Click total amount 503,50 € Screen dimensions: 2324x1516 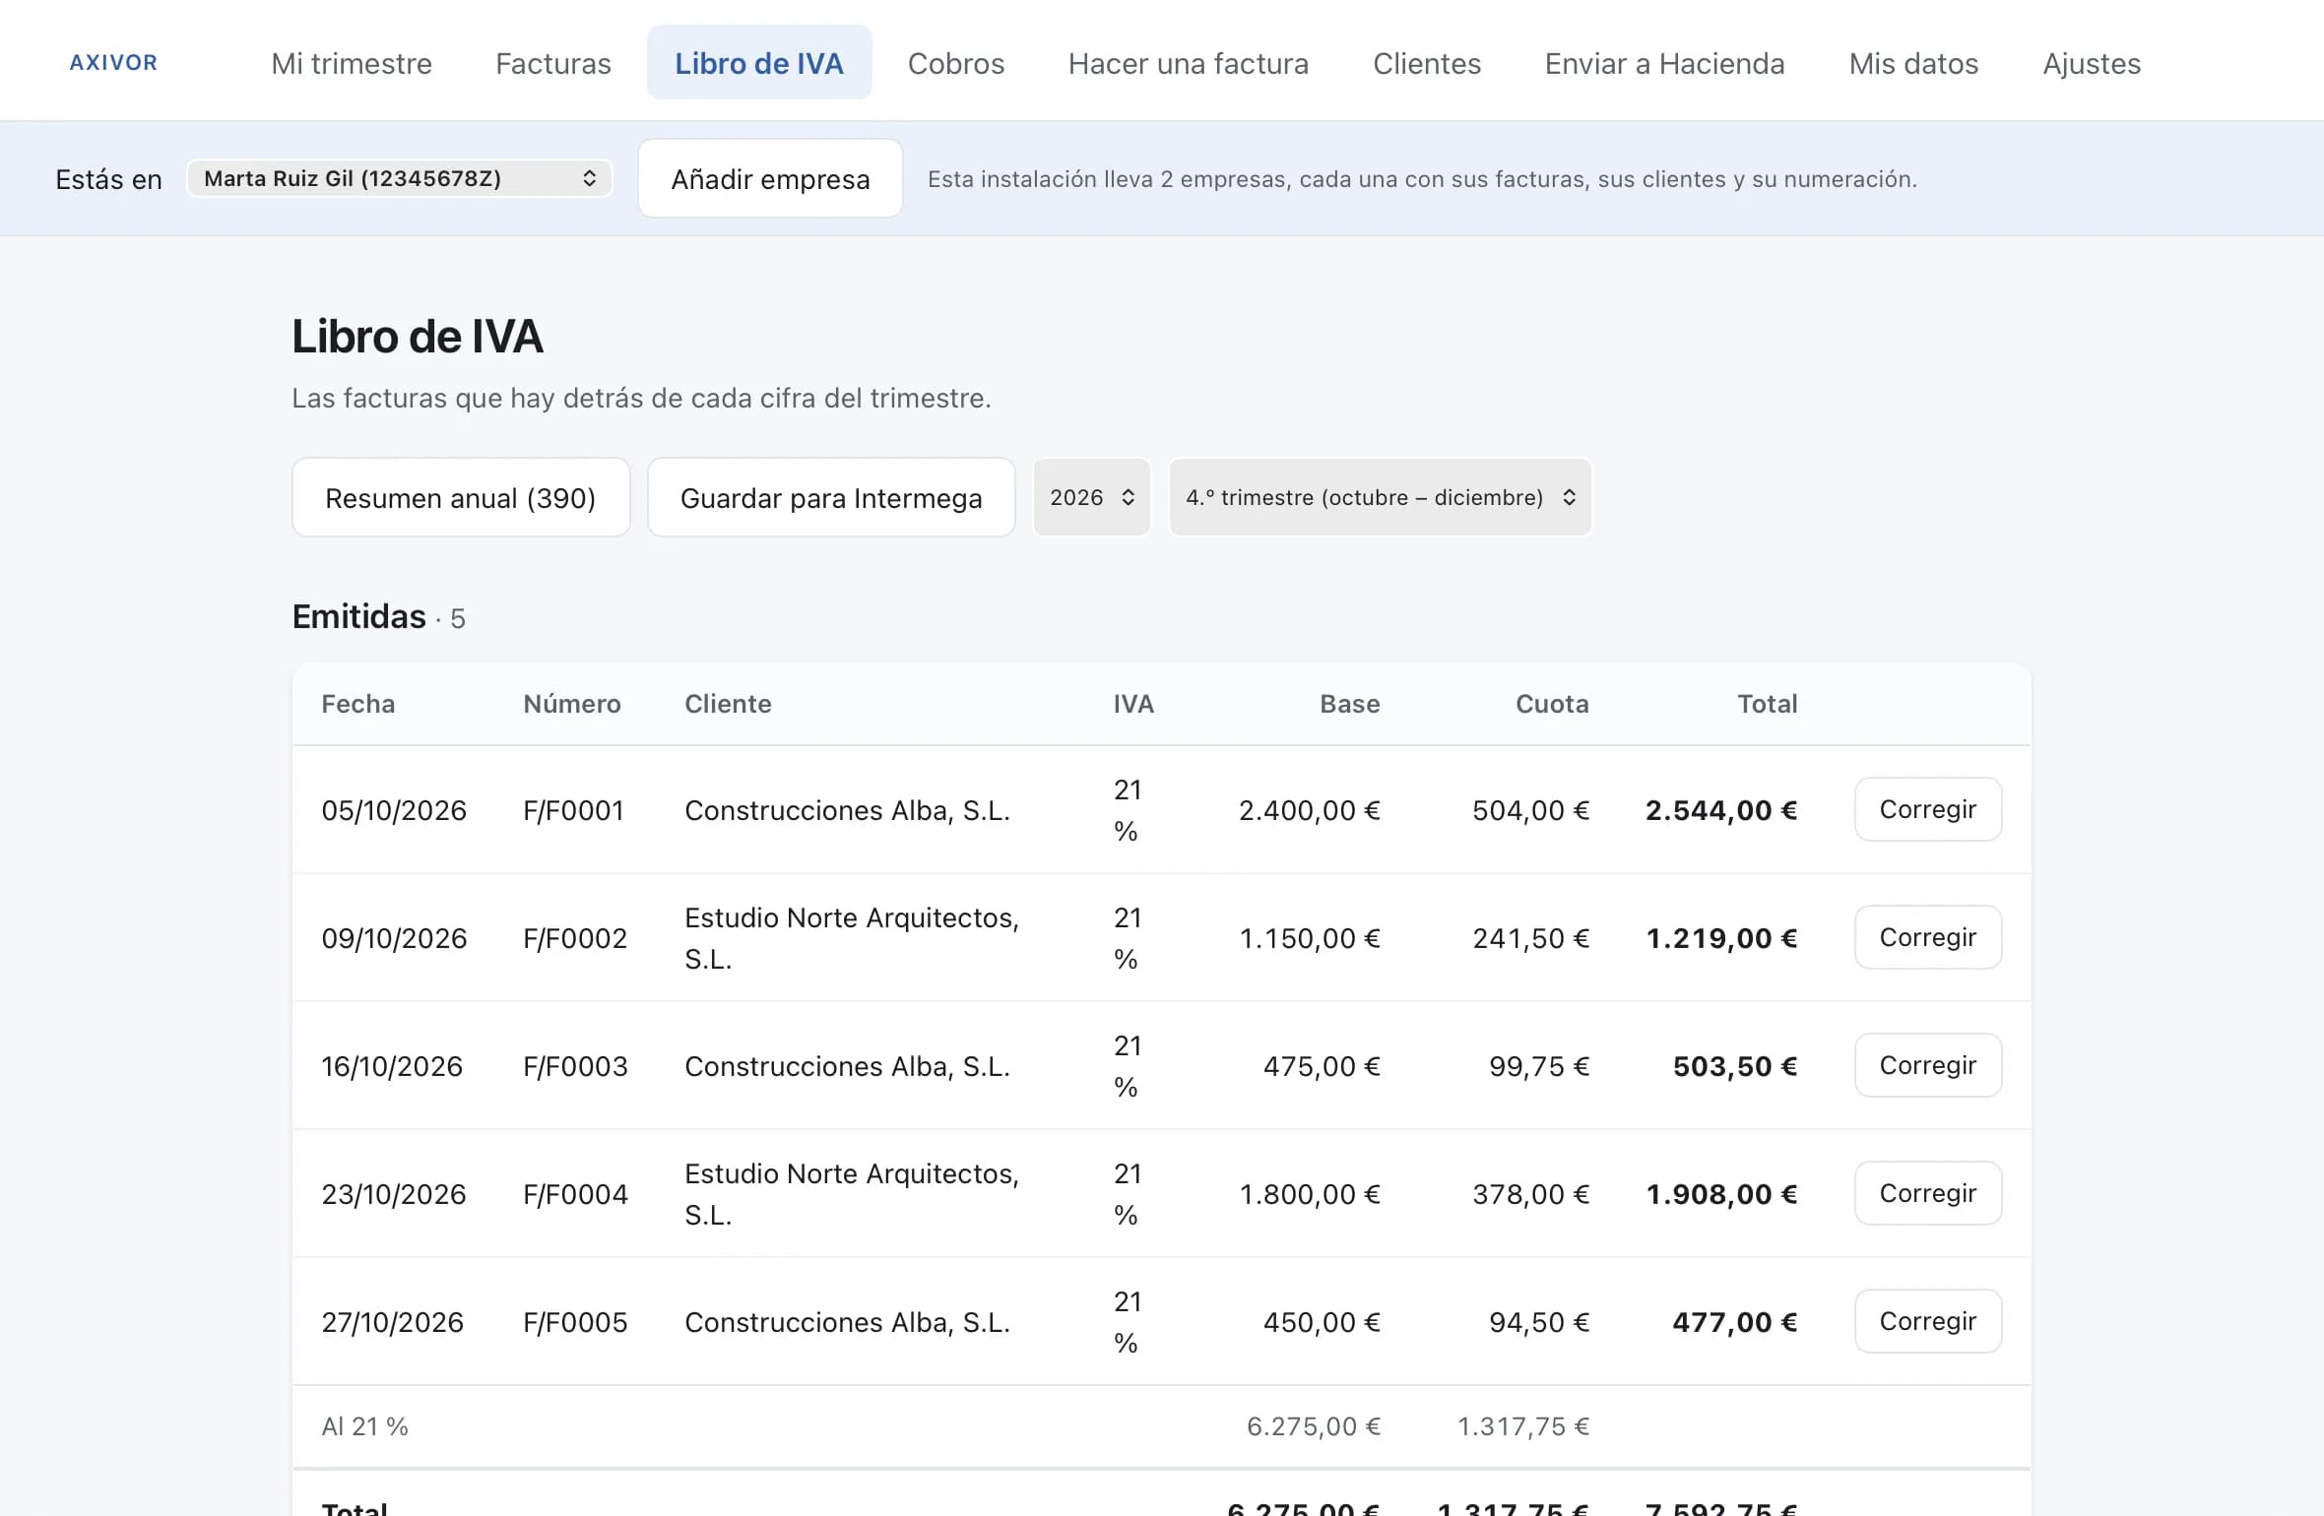(x=1735, y=1066)
